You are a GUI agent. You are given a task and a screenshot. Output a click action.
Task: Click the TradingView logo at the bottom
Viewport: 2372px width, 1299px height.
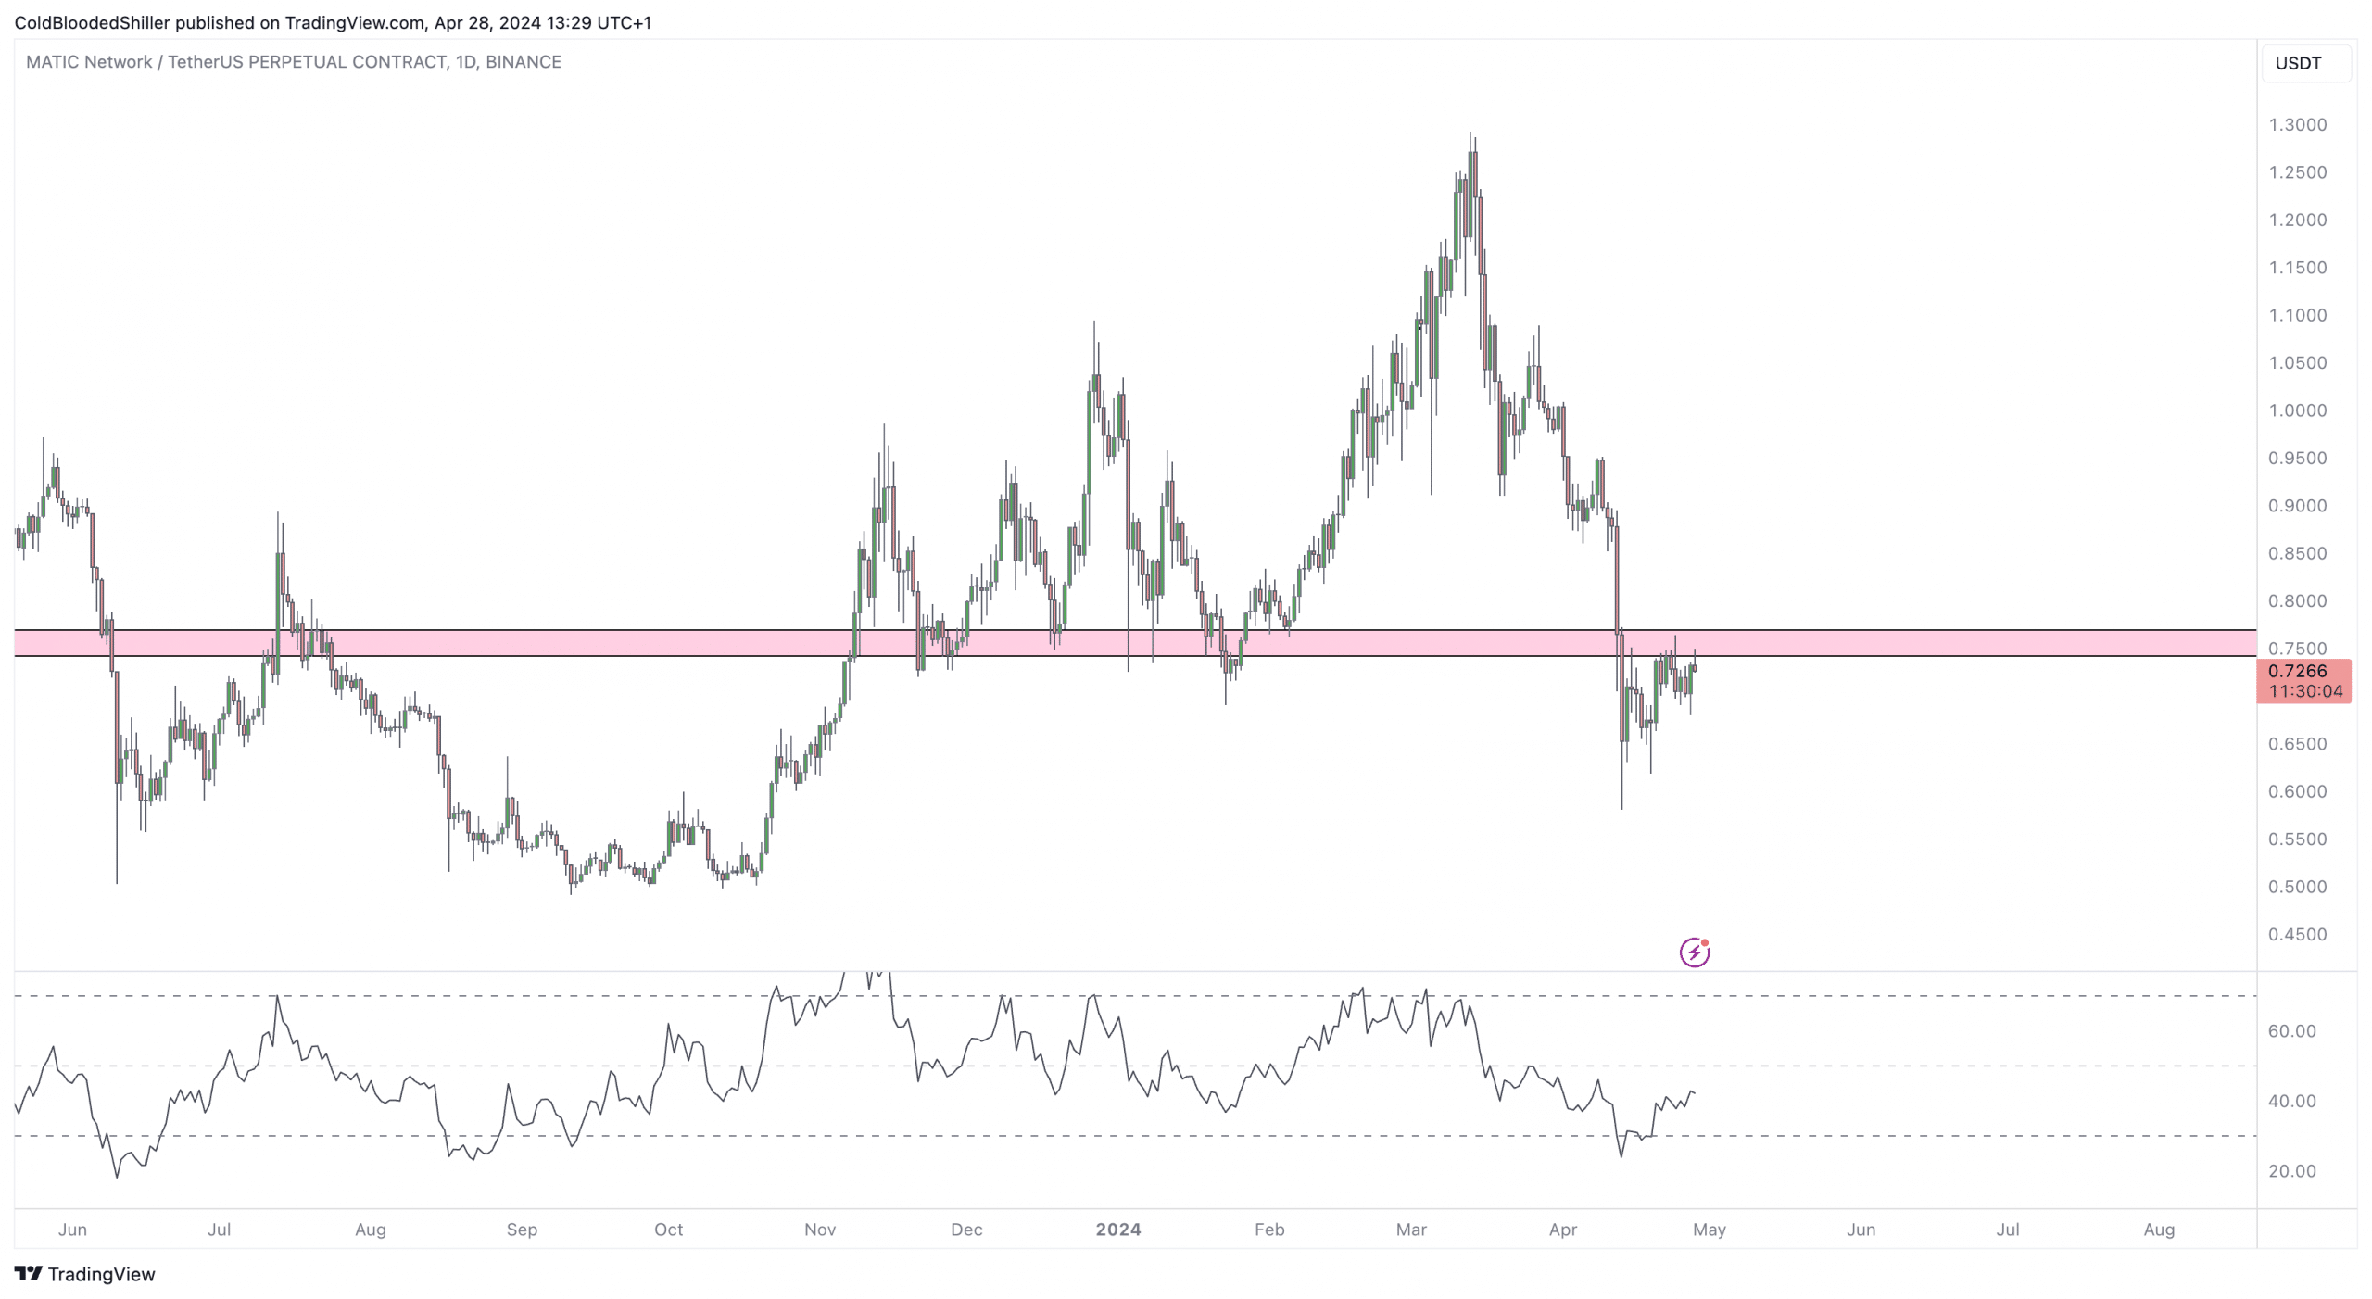click(84, 1274)
